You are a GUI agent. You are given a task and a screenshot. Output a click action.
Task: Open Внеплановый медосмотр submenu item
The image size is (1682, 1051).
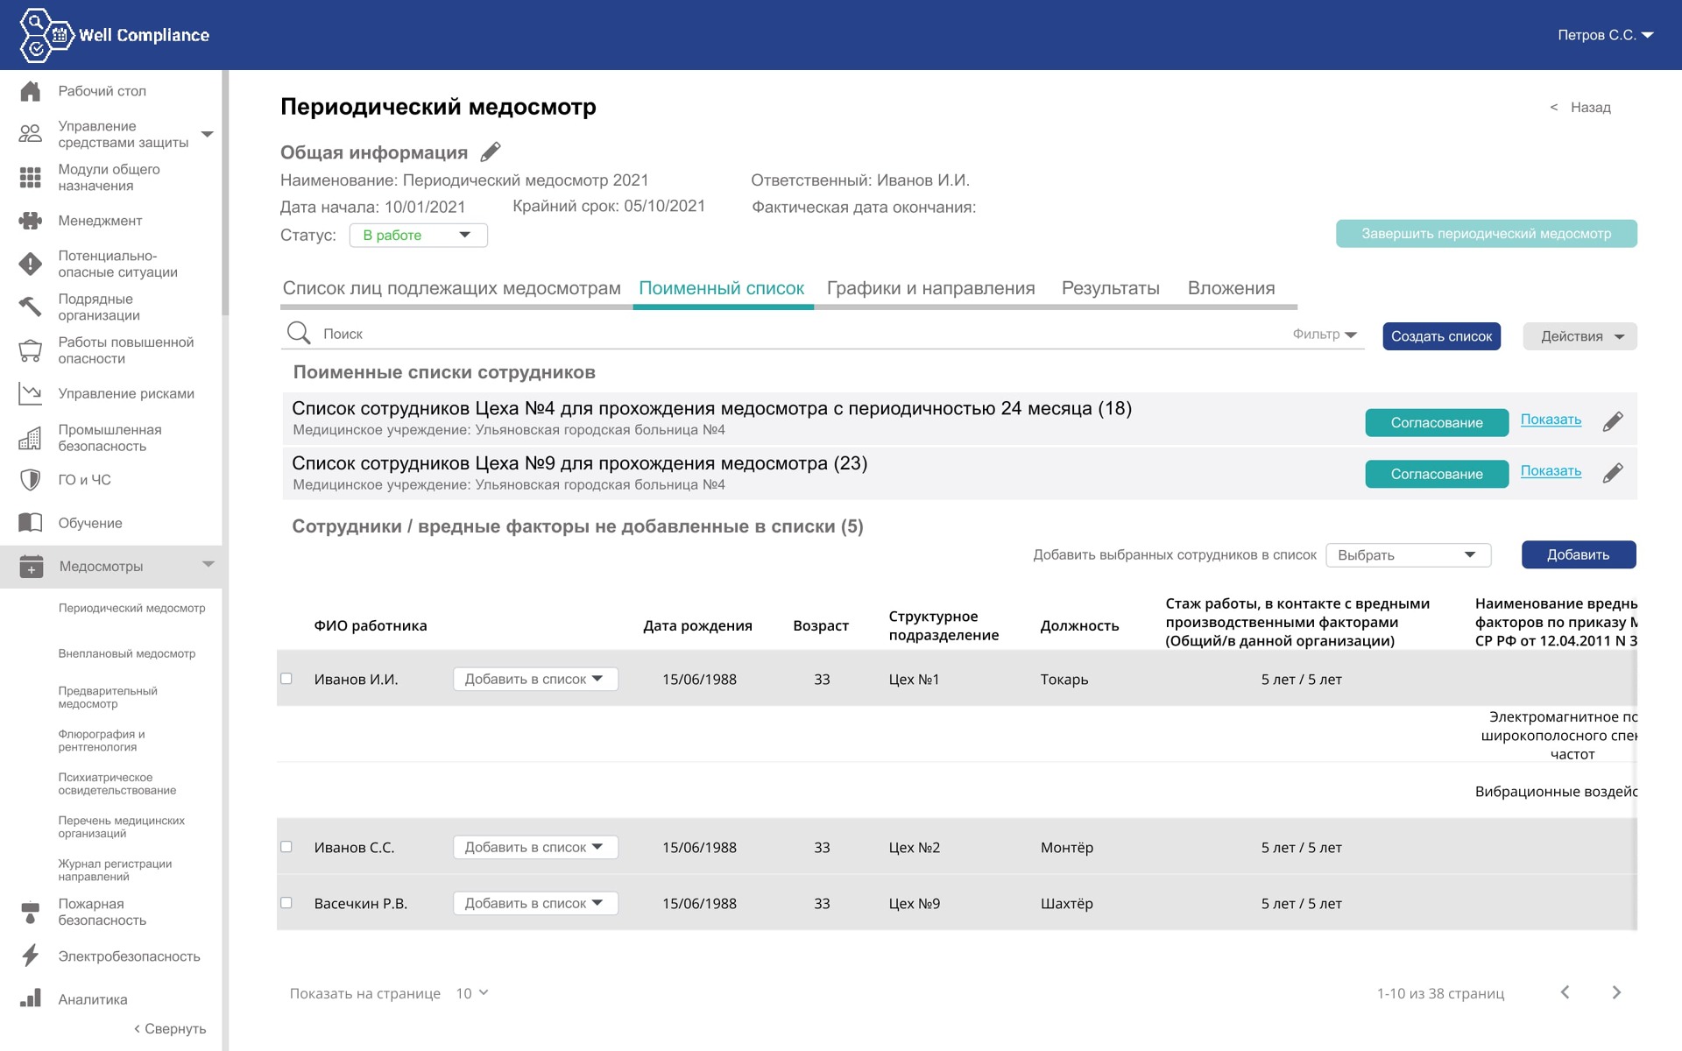point(127,653)
